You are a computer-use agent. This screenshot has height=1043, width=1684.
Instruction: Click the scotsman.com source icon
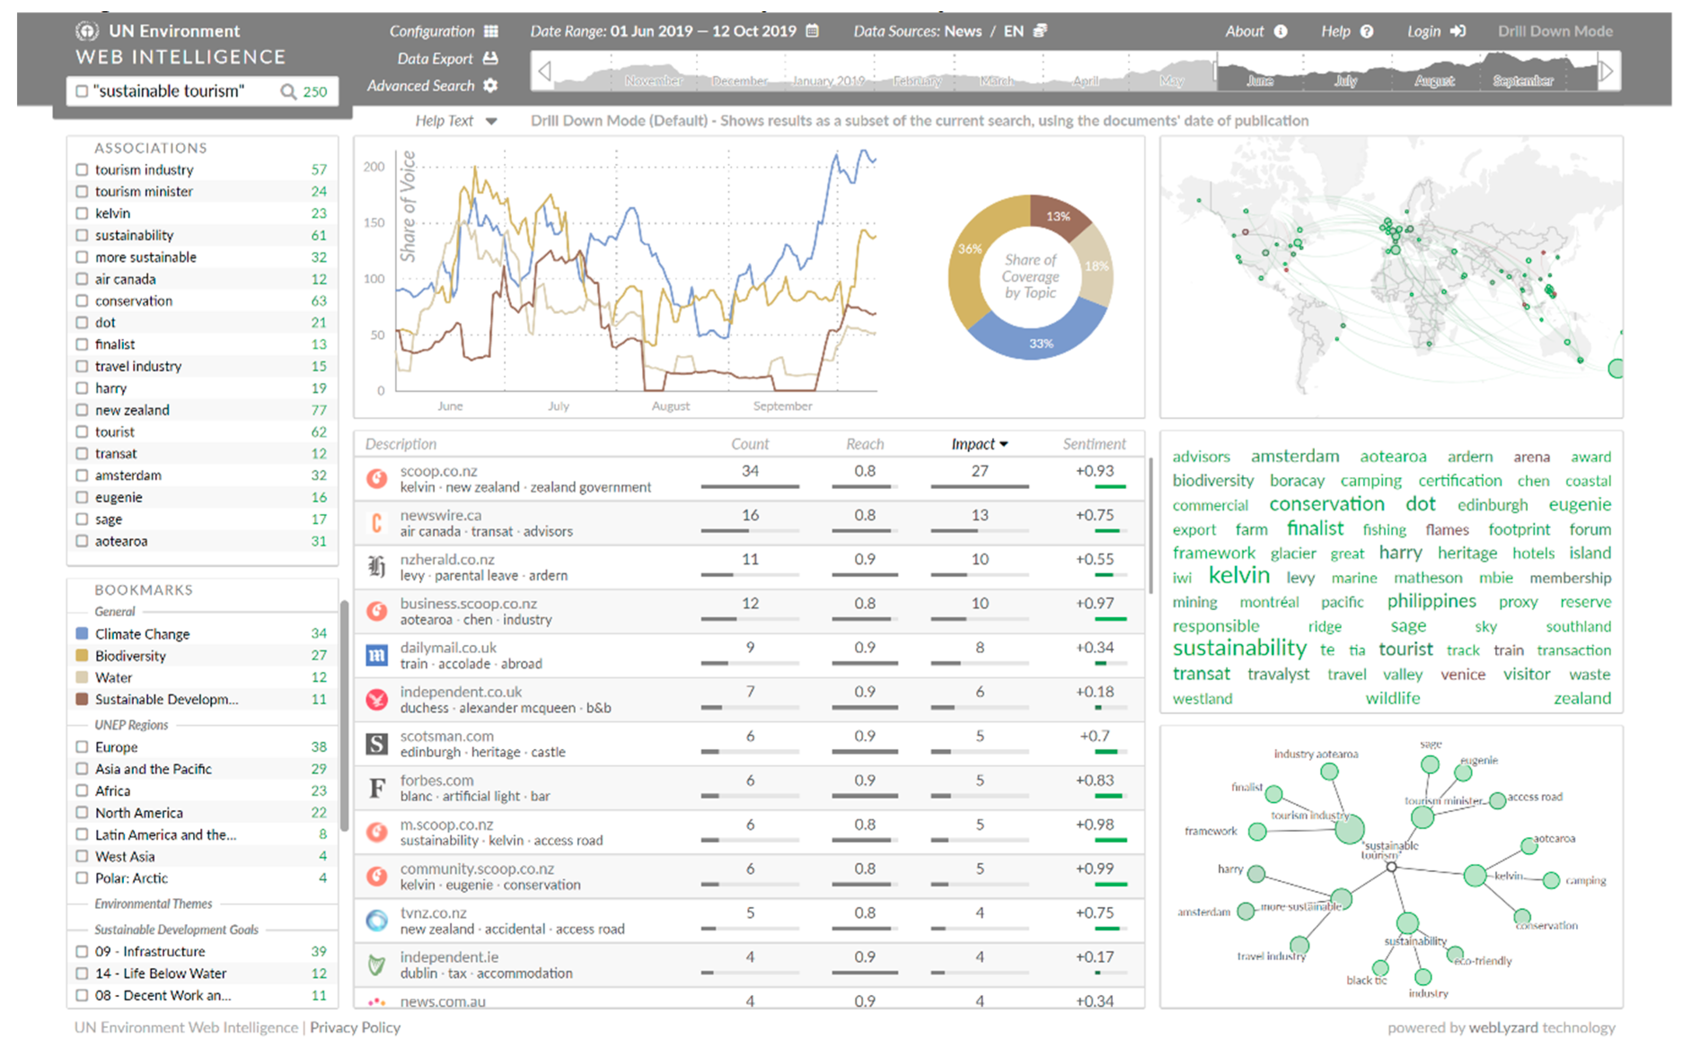pyautogui.click(x=376, y=744)
